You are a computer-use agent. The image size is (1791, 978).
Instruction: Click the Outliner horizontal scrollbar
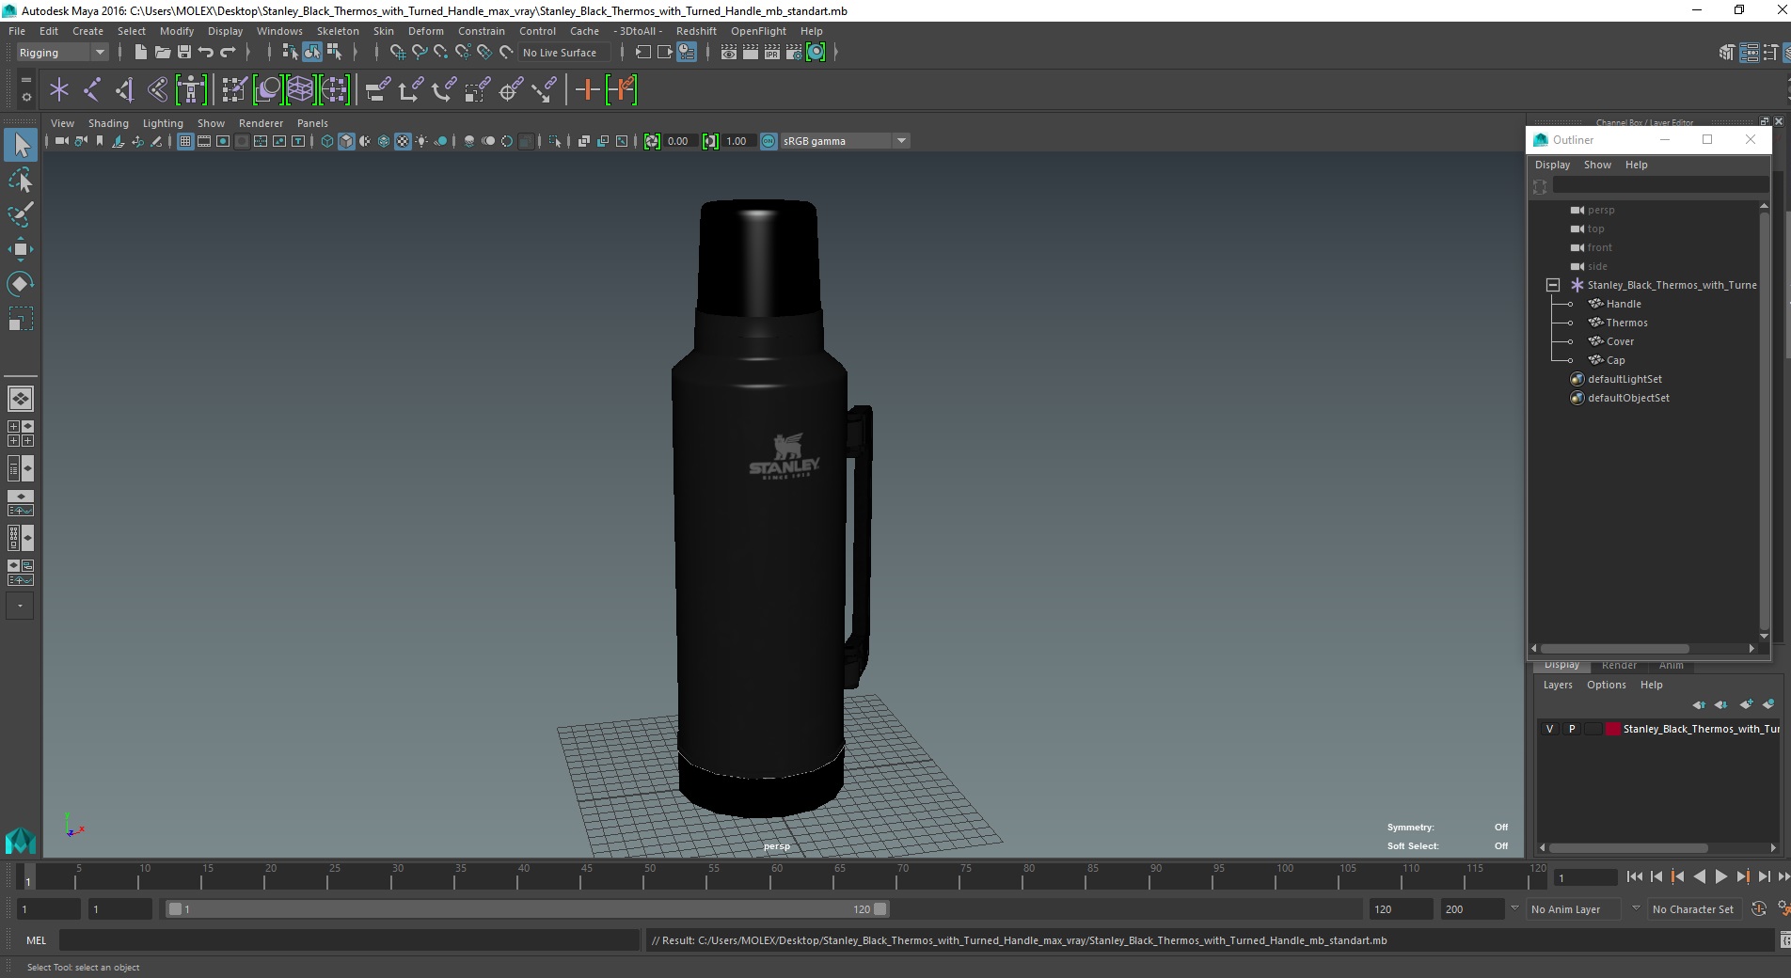[1615, 648]
